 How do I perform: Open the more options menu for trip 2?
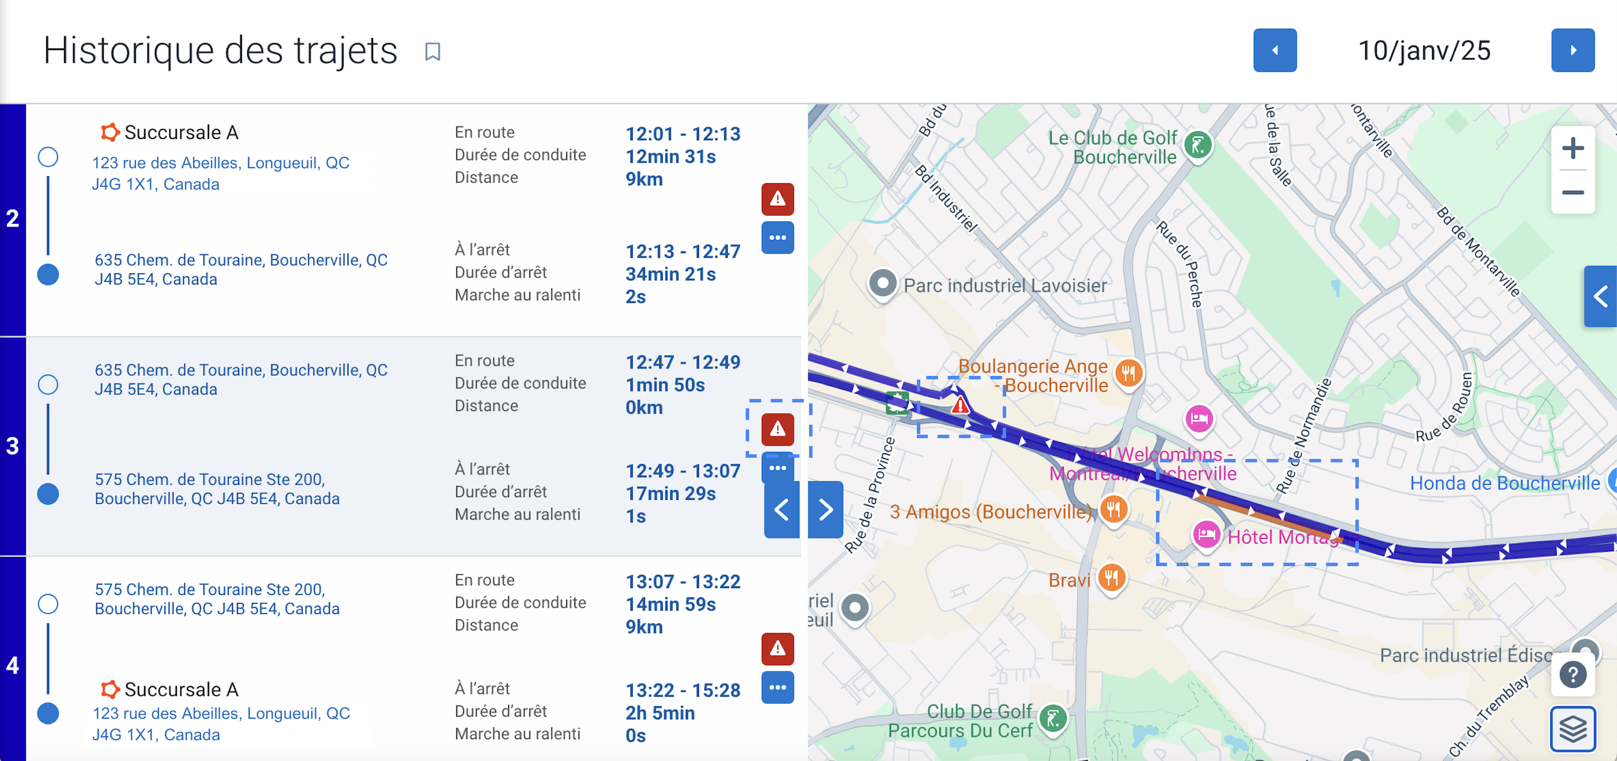[777, 238]
